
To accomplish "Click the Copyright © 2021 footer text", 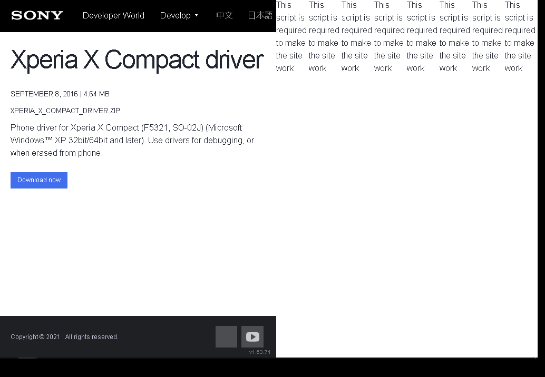I will click(65, 337).
